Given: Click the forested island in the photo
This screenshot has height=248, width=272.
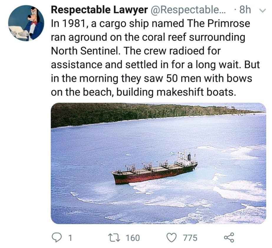Looking at the screenshot, I should (x=133, y=114).
